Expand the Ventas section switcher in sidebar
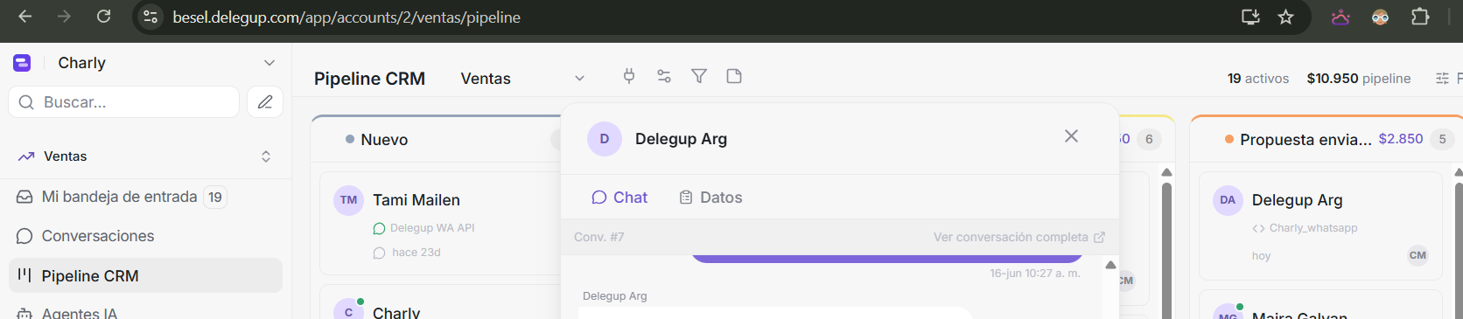This screenshot has height=319, width=1463. coord(266,156)
